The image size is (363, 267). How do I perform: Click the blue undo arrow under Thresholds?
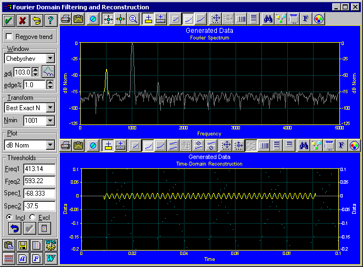(x=15, y=229)
